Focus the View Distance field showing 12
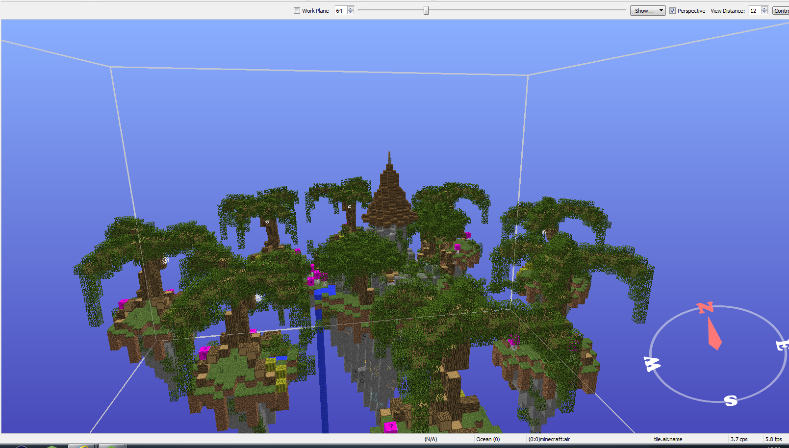 (x=755, y=11)
